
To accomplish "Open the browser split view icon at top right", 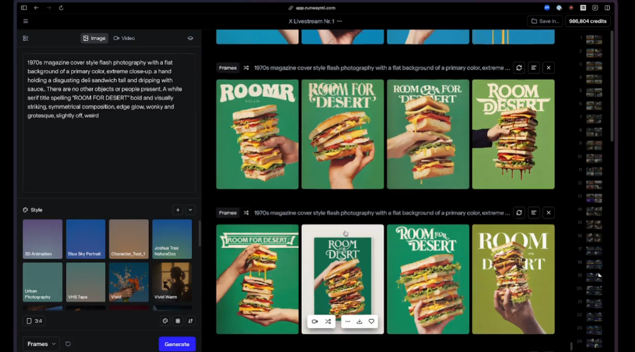I will [607, 8].
